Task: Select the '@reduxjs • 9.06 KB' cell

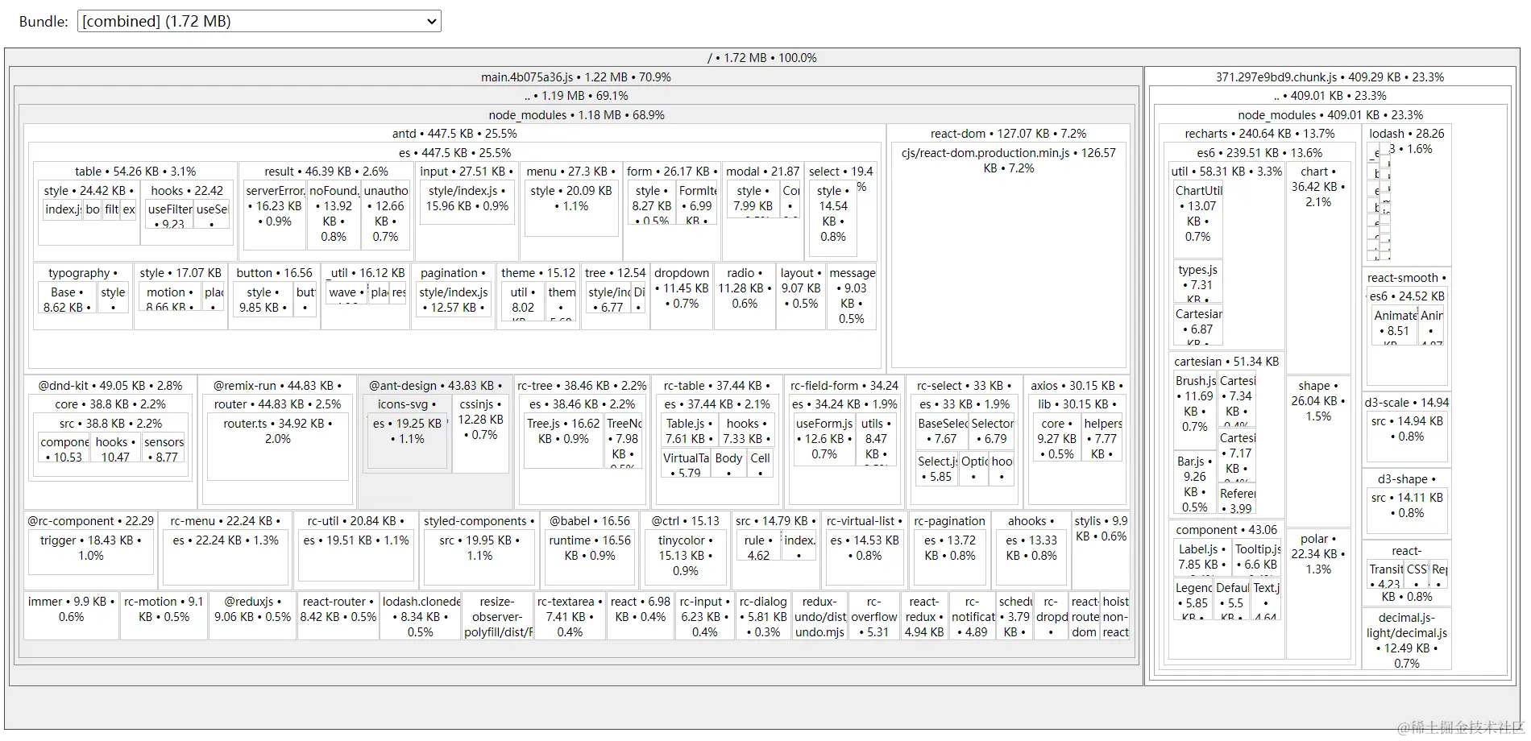Action: click(252, 617)
